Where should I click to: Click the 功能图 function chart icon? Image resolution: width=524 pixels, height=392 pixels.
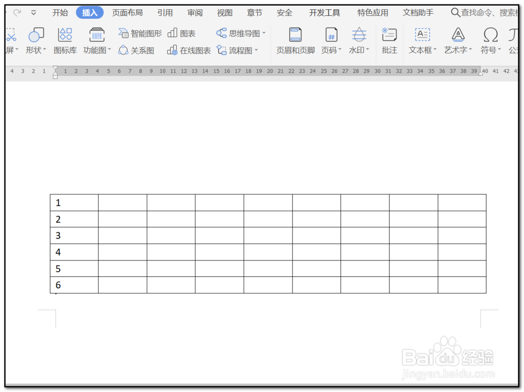coord(96,35)
